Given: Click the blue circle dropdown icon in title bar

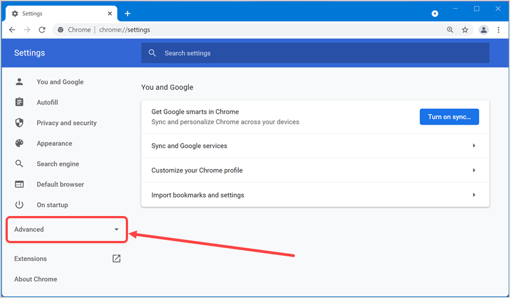Looking at the screenshot, I should click(x=435, y=14).
